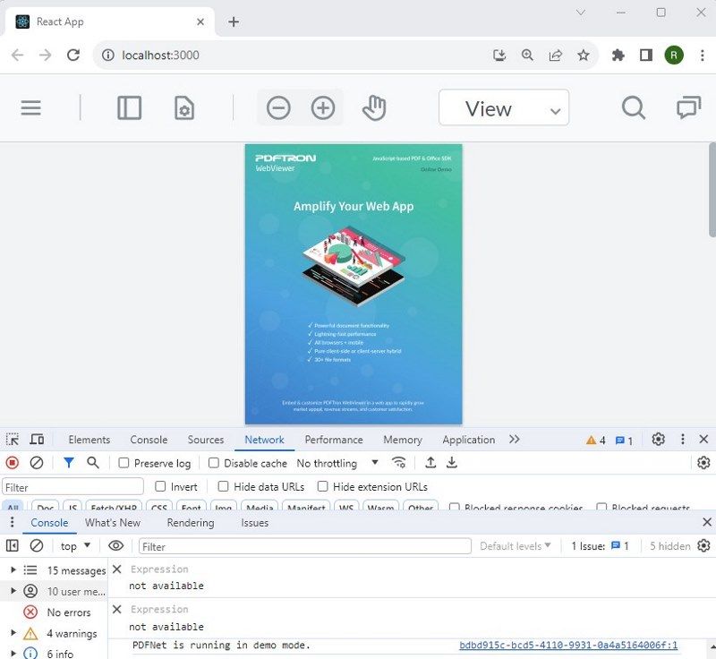Zoom out with the minus button
This screenshot has width=716, height=659.
[x=278, y=108]
